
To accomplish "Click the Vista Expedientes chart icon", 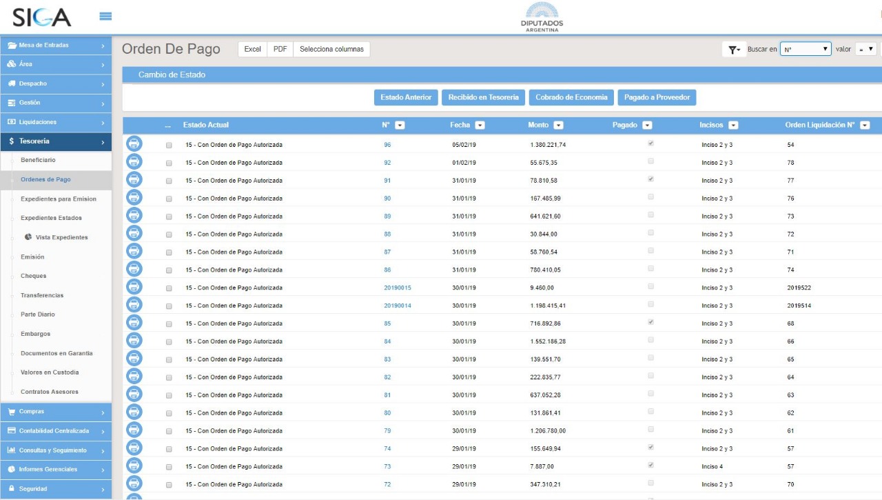I will 29,237.
